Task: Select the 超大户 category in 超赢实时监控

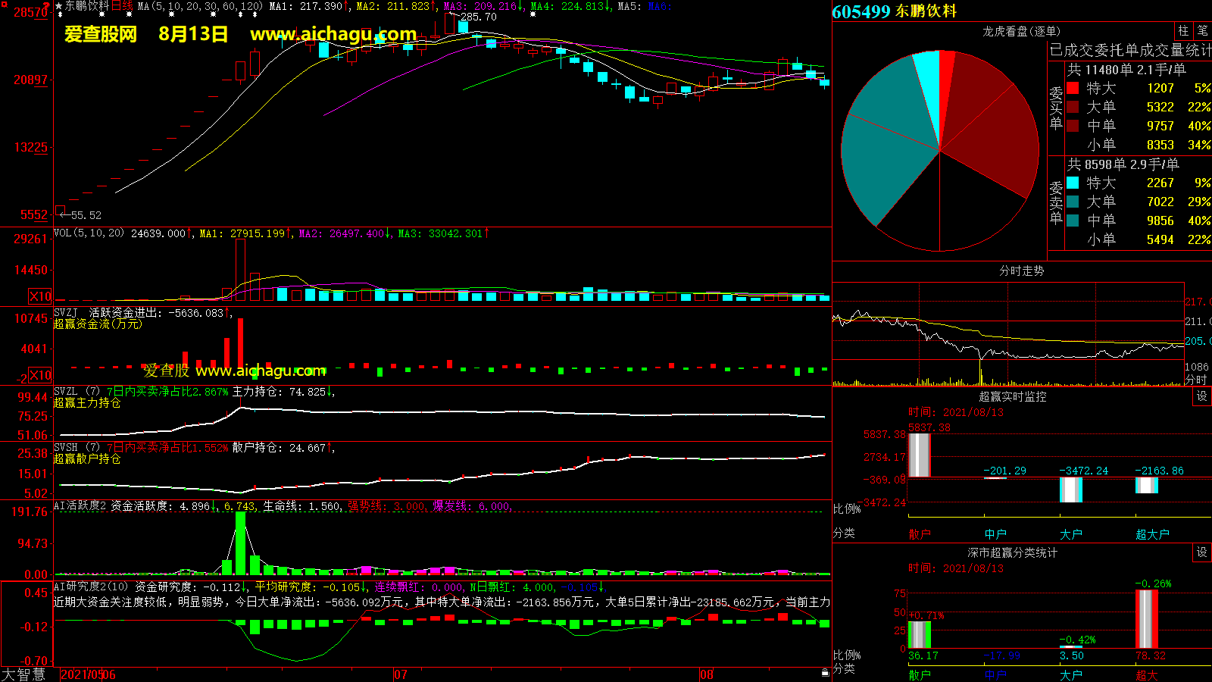Action: pos(1152,534)
